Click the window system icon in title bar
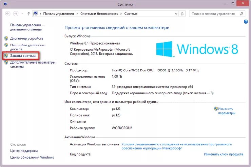This screenshot has width=251, height=167. [x=5, y=4]
